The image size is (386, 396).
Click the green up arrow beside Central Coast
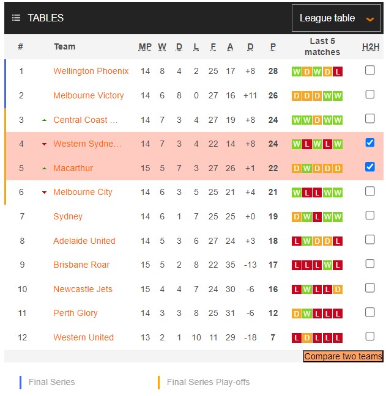coord(44,120)
